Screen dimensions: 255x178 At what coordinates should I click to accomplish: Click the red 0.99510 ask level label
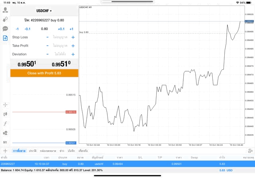click(x=71, y=112)
